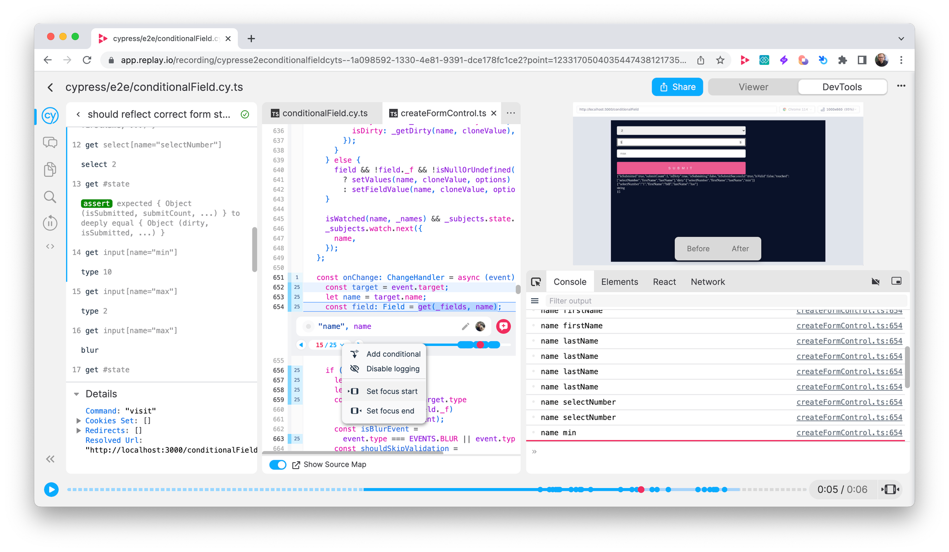Jump to previous hit arrow
The width and height of the screenshot is (949, 552).
point(301,345)
